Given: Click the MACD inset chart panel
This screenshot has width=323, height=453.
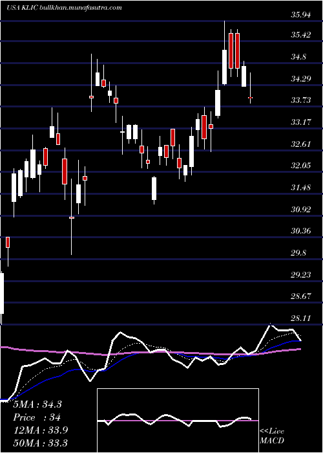Looking at the screenshot, I should coord(178,421).
